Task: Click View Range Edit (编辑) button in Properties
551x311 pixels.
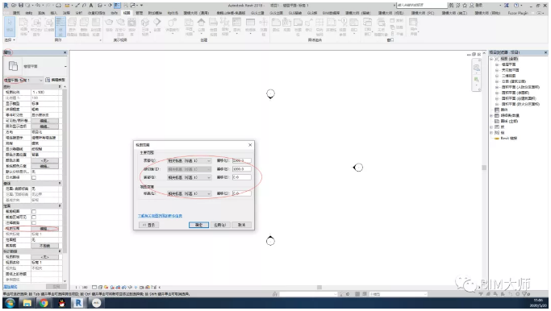Action: pyautogui.click(x=44, y=229)
